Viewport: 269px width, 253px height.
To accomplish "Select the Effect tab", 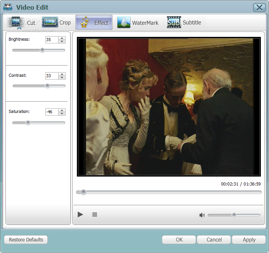I will point(94,23).
